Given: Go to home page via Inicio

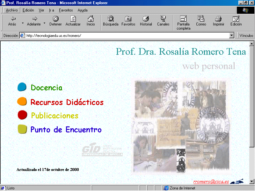Looking at the screenshot, I should [91, 21].
